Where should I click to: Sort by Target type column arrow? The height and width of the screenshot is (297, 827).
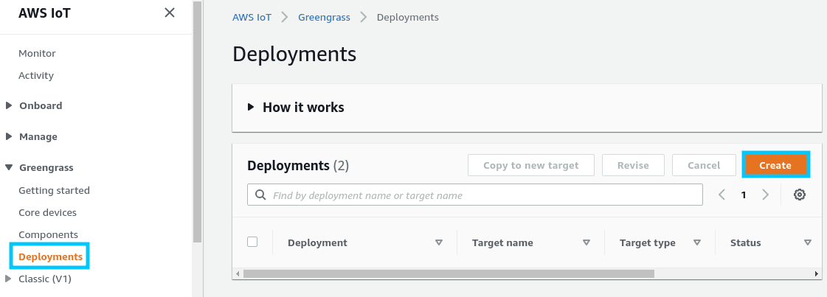tap(696, 242)
